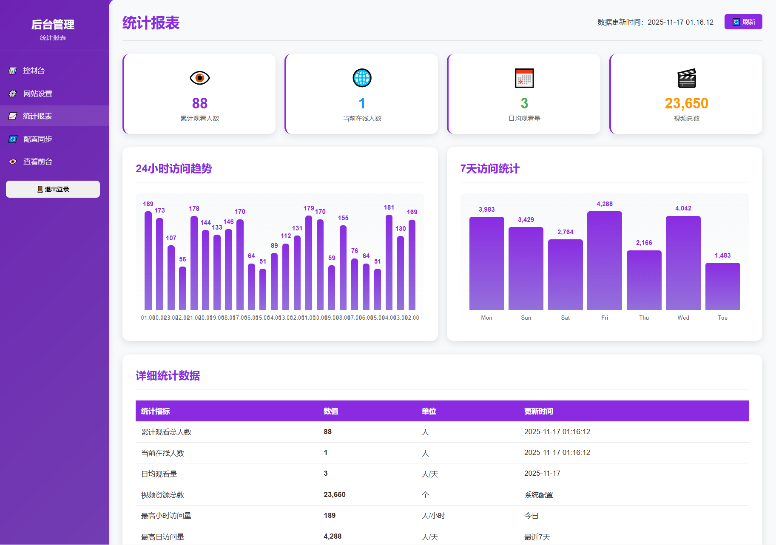The width and height of the screenshot is (776, 545).
Task: Select the 配置同步 sync icon
Action: [x=13, y=139]
